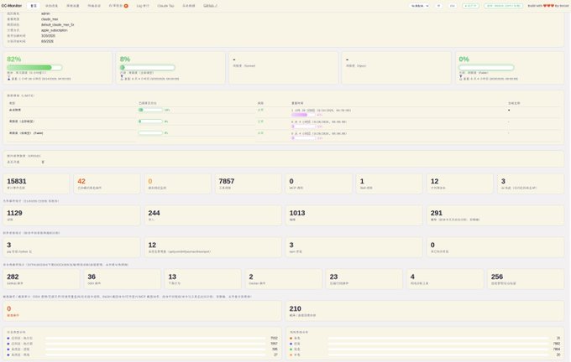Click the purple reset-time bar in first limits row
The width and height of the screenshot is (571, 362).
(303, 115)
